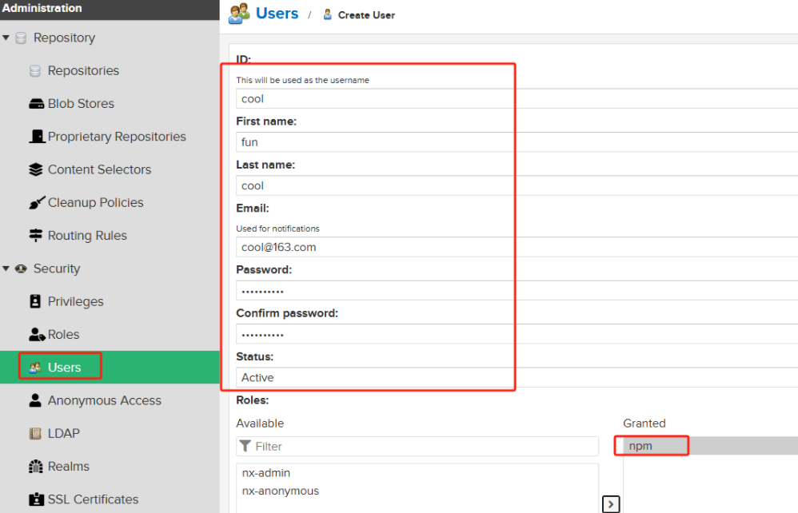This screenshot has width=798, height=513.
Task: Click the Anonymous Access person icon
Action: click(35, 400)
